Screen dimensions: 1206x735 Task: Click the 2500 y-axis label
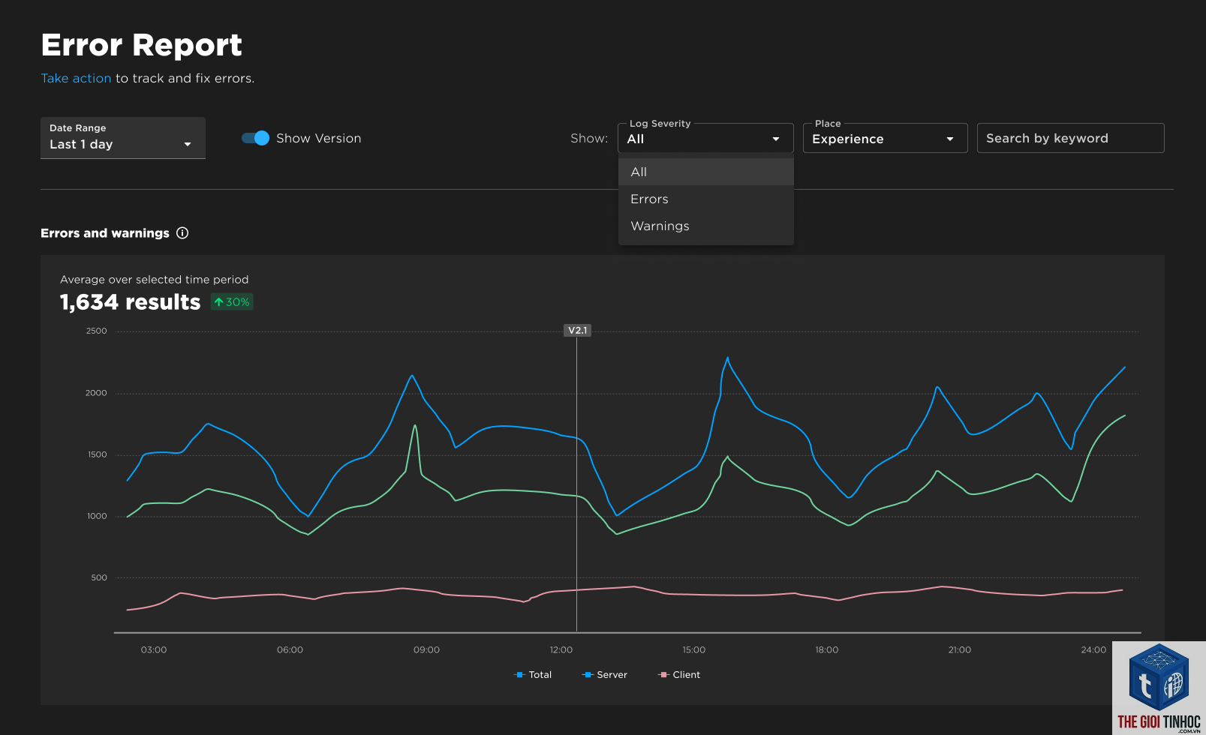(x=97, y=331)
